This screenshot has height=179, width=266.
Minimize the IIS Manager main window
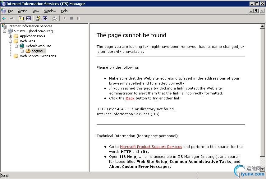252,3
